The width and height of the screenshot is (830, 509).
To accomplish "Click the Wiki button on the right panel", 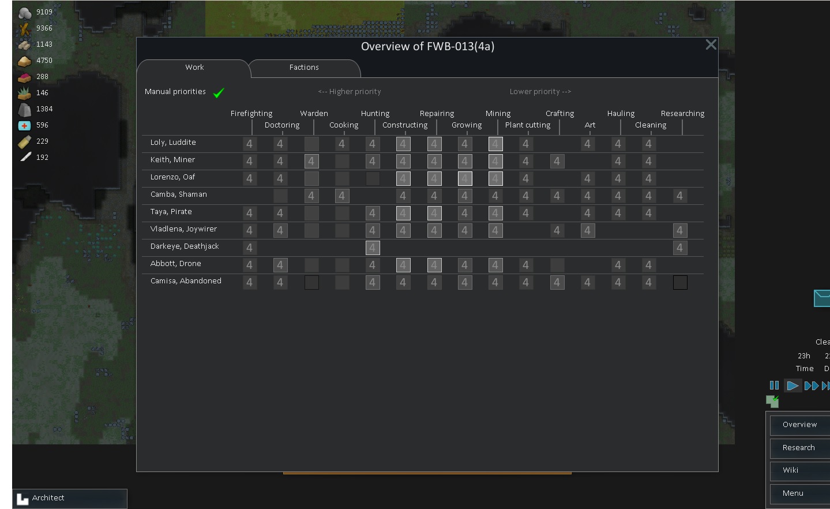I will (x=791, y=470).
